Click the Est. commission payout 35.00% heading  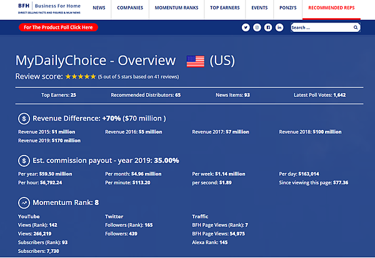[x=106, y=161]
